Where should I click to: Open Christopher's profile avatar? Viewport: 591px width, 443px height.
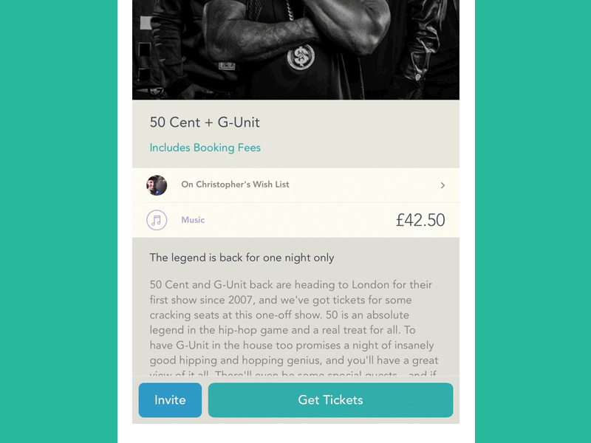(157, 185)
